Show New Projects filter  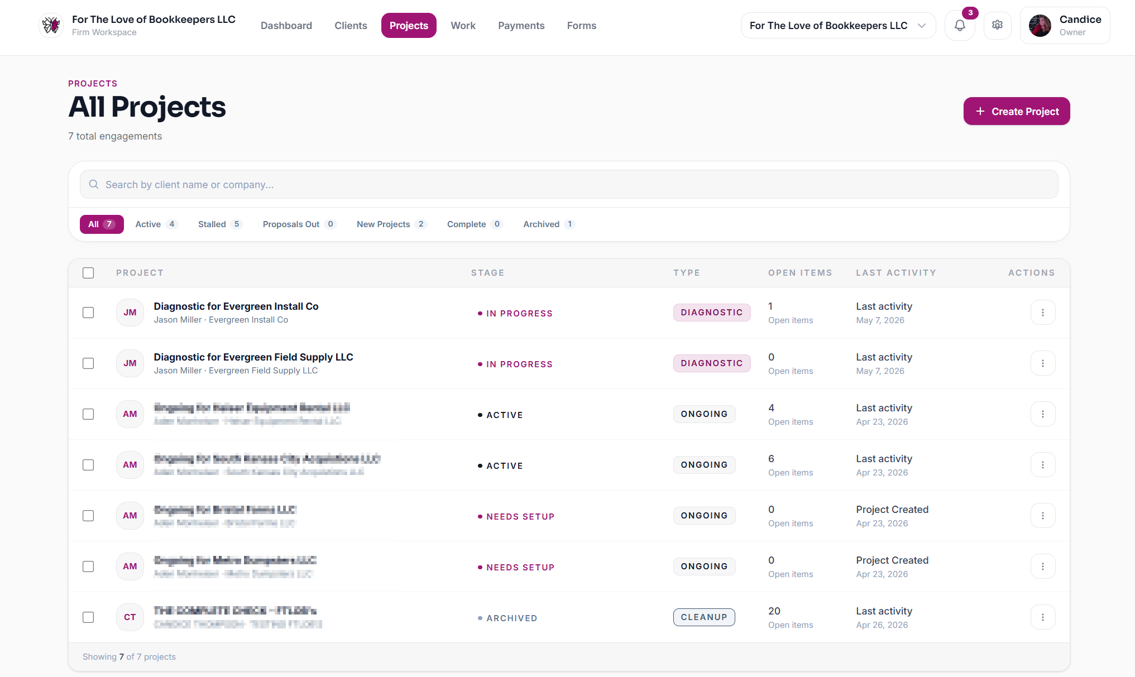391,224
